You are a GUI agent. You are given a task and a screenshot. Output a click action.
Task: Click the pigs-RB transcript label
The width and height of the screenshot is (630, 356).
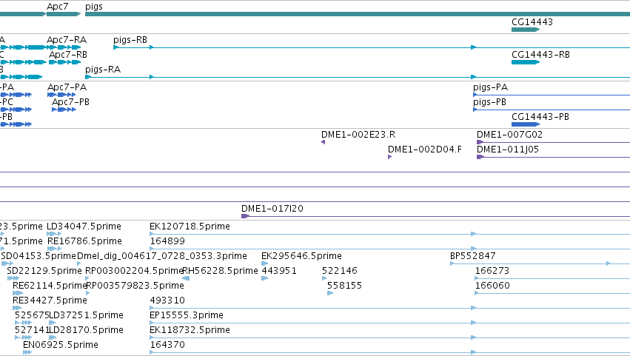click(x=130, y=40)
